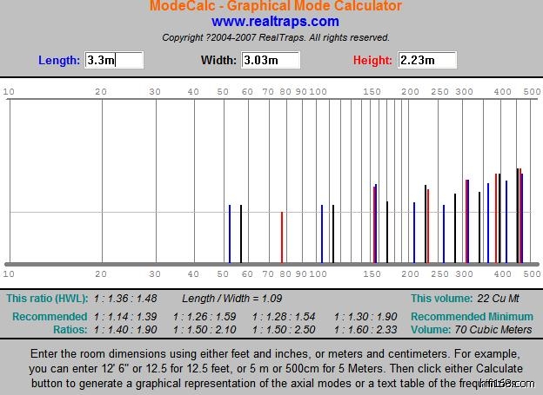The height and width of the screenshot is (395, 543).
Task: Click the leftmost blue mode bar
Action: 230,233
